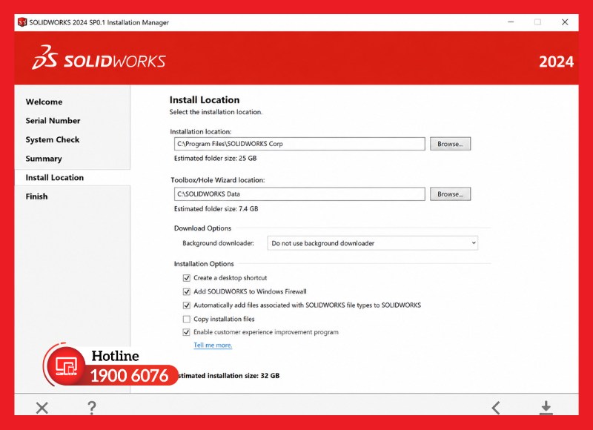The image size is (593, 430).
Task: Toggle Create a desktop shortcut checkbox
Action: 187,278
